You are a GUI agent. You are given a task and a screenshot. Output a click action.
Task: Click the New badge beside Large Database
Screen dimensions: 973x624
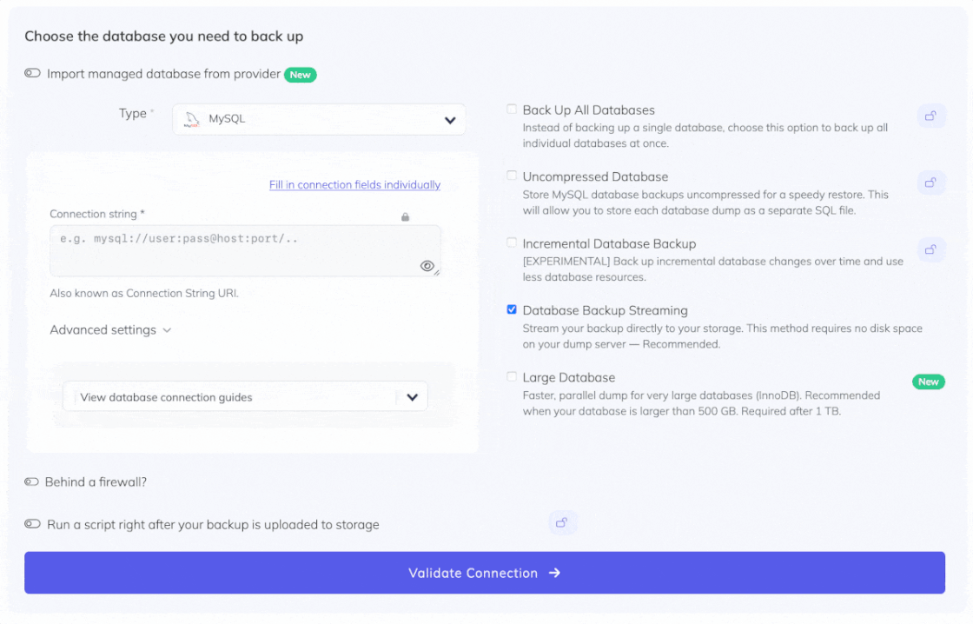tap(928, 382)
